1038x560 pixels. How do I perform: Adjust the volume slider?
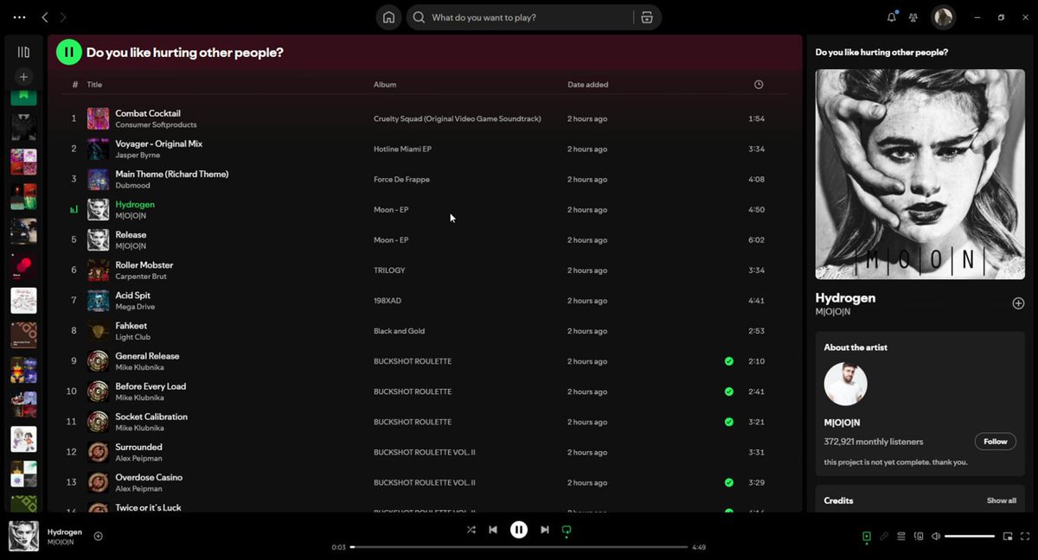970,537
